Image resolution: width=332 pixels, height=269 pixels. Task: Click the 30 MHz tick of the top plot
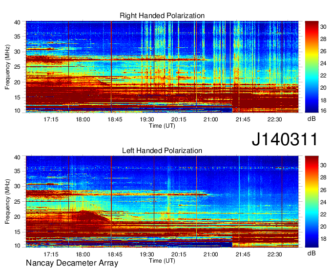[17, 52]
